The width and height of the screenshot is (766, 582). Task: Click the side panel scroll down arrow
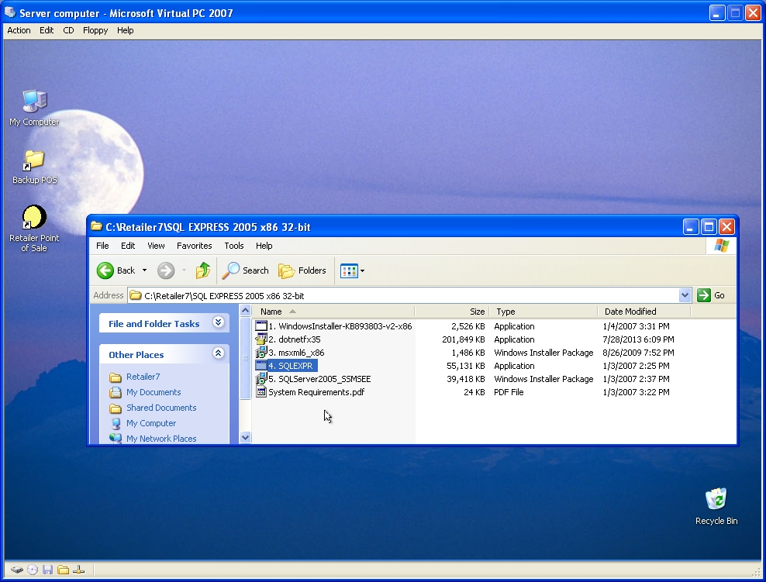246,437
